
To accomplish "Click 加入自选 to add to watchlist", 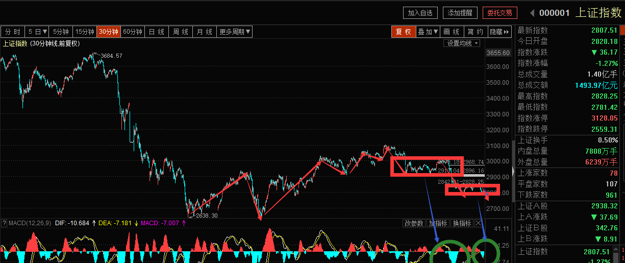I will pyautogui.click(x=420, y=13).
